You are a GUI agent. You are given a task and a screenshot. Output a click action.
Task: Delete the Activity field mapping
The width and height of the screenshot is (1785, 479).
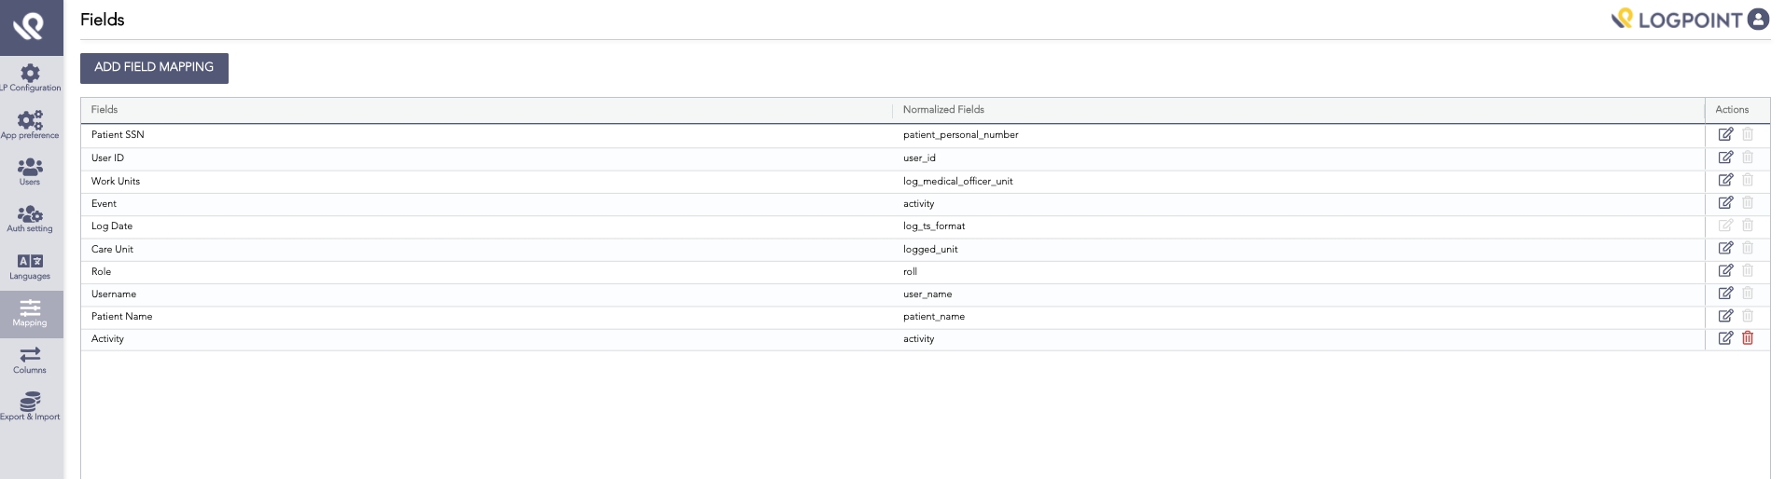(x=1748, y=338)
